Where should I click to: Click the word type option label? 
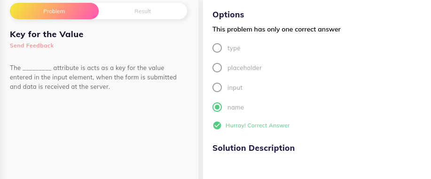[x=234, y=48]
